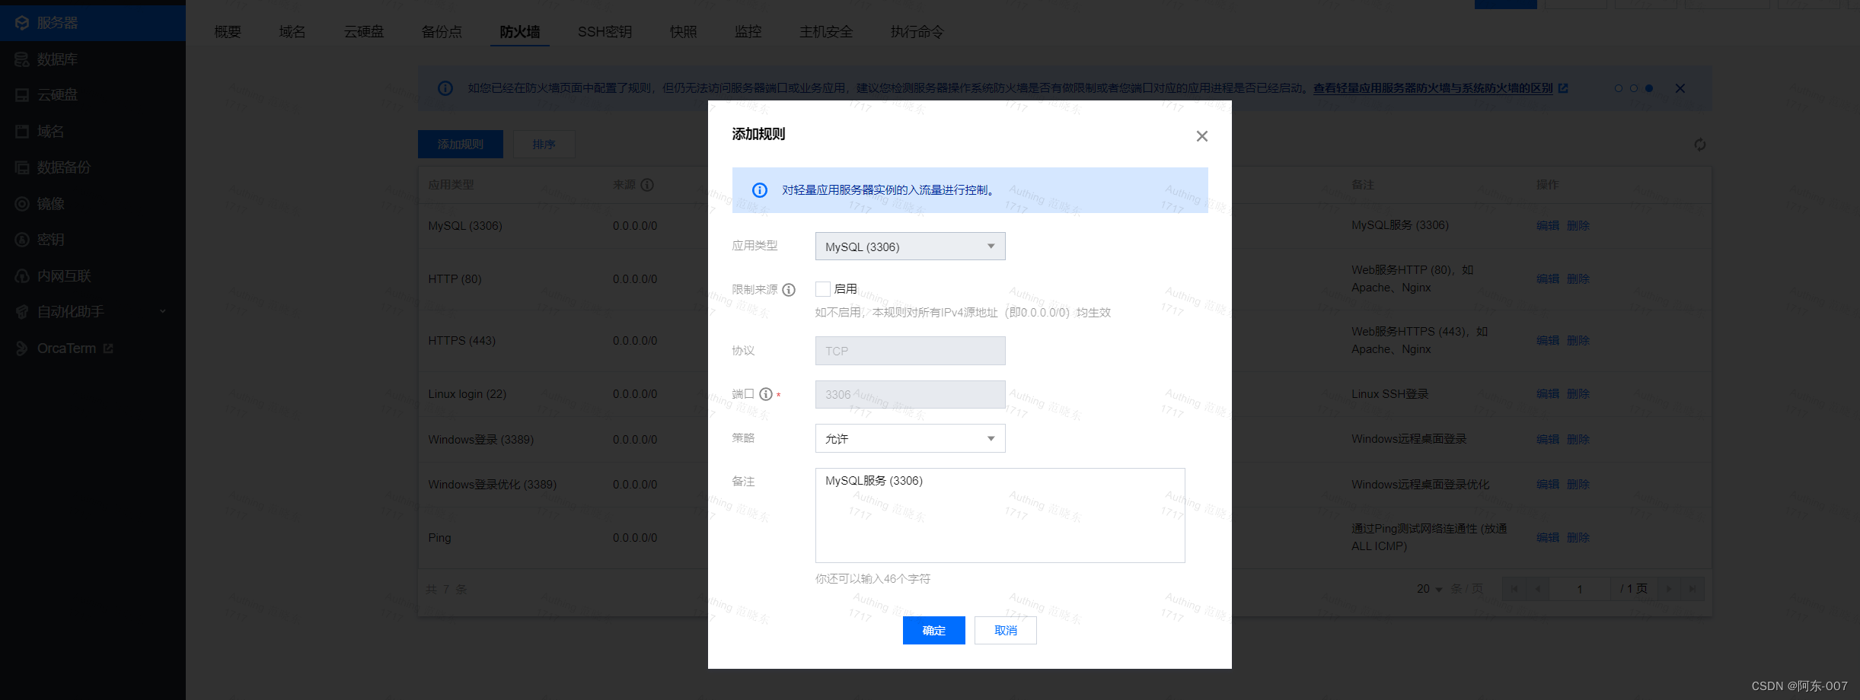Click external link icon after 防火墙的区别
The image size is (1860, 700).
1563,88
